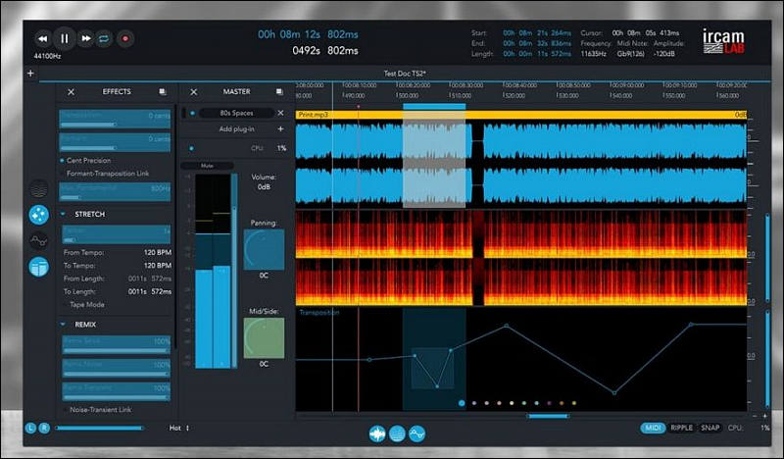The width and height of the screenshot is (784, 459).
Task: Click the Mute button above meters
Action: (x=207, y=166)
